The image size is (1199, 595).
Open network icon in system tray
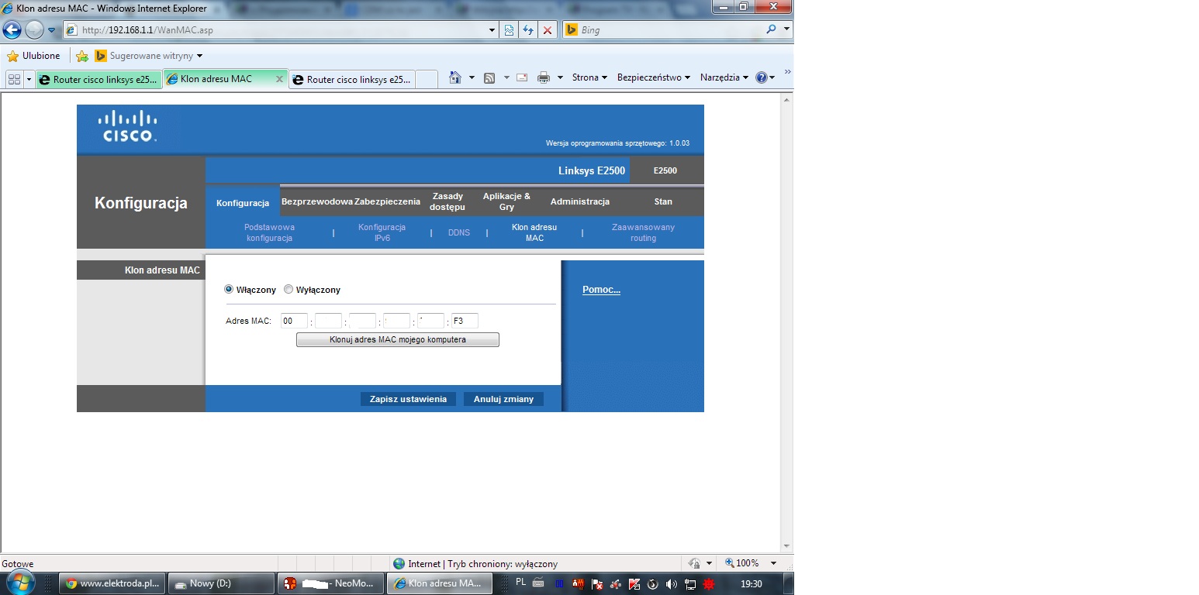point(689,584)
